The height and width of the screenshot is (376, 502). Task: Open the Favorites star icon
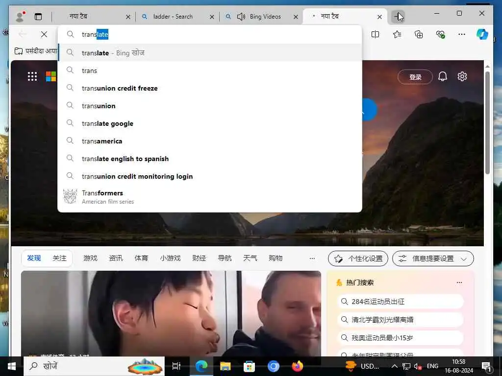pos(397,34)
